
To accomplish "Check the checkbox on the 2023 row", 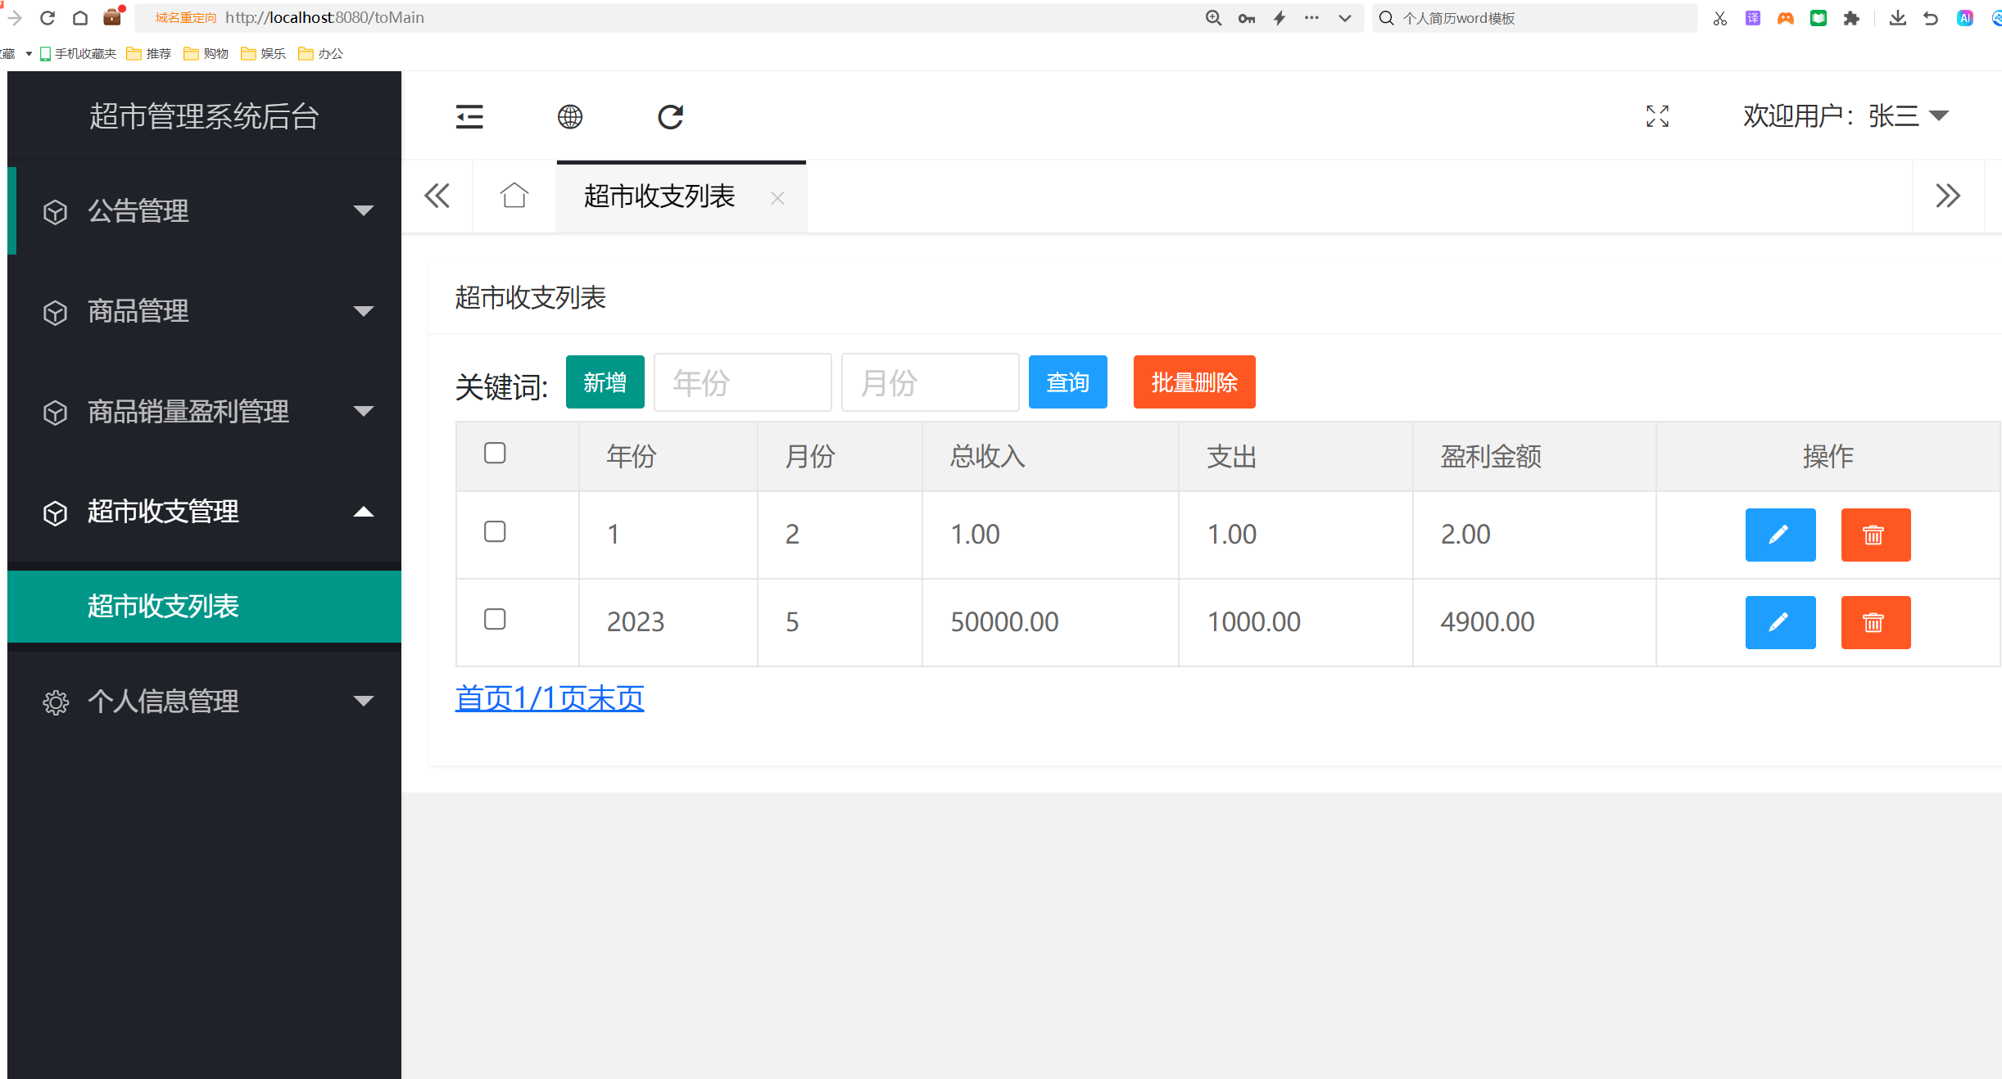I will coord(495,620).
